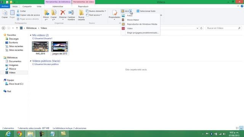Open the recent locations dropdown arrow
Viewport: 244px width, 137px height.
(x=13, y=28)
